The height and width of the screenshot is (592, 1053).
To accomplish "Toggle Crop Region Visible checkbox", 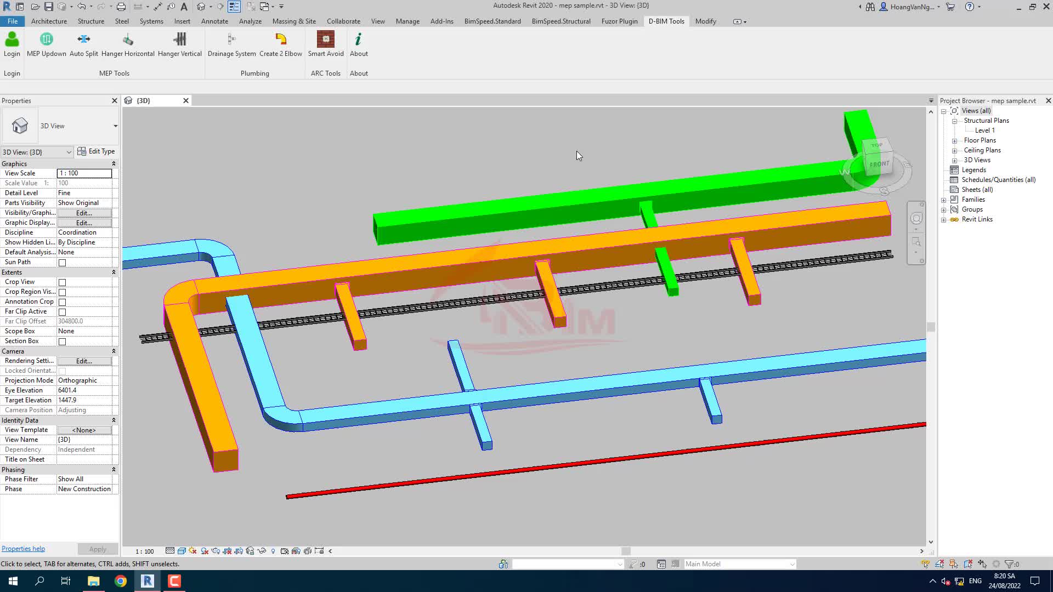I will (63, 292).
